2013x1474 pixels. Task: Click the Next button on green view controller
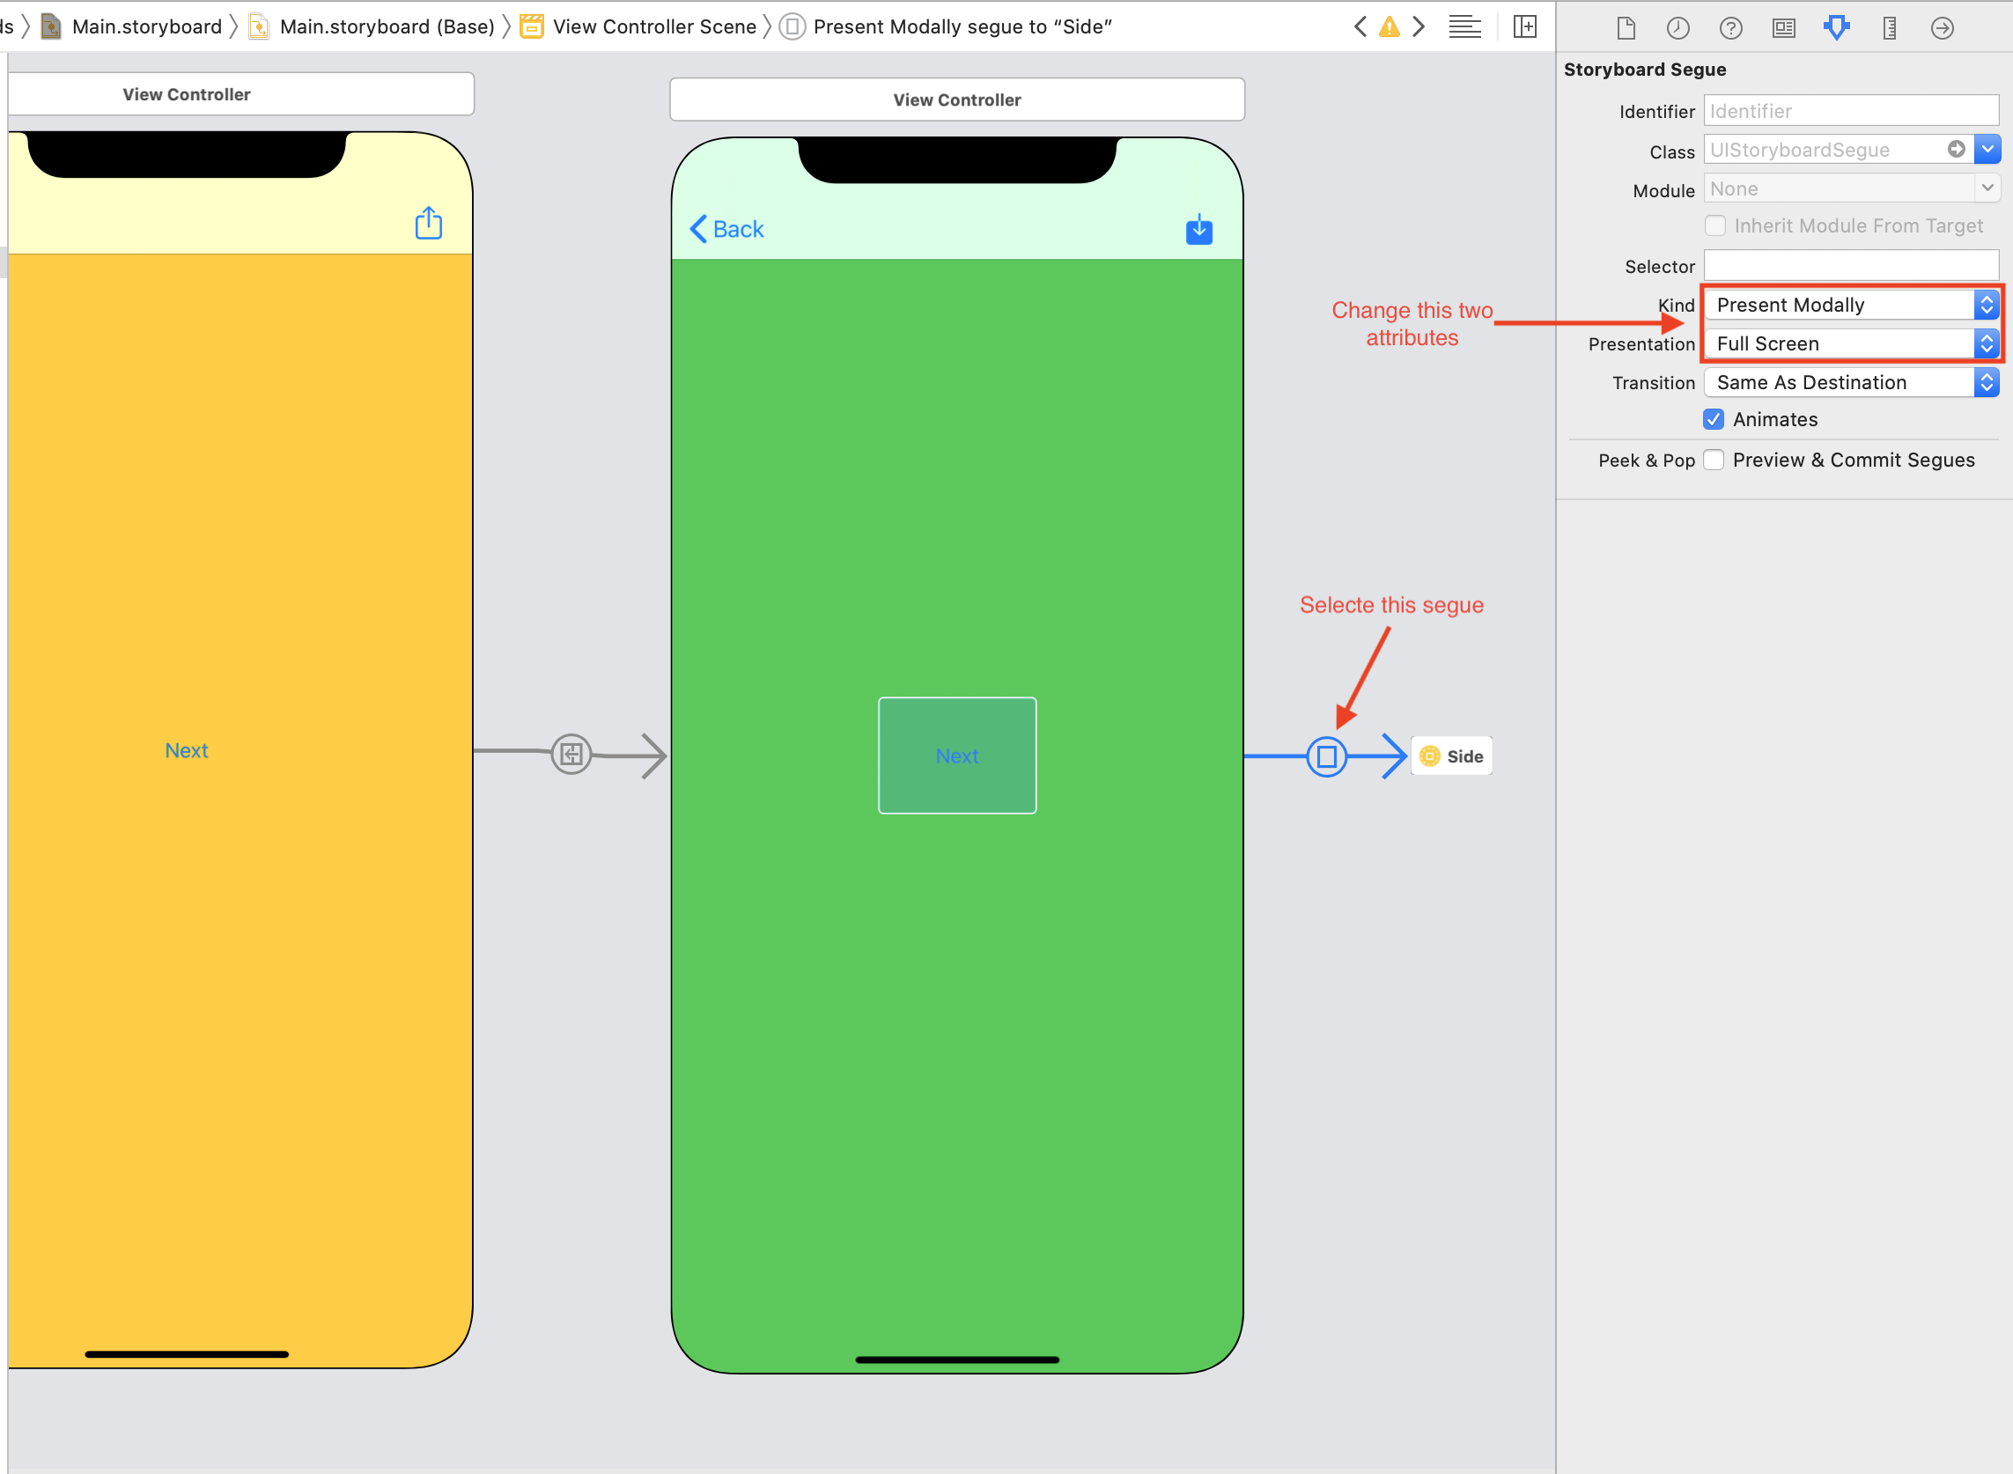(x=956, y=756)
